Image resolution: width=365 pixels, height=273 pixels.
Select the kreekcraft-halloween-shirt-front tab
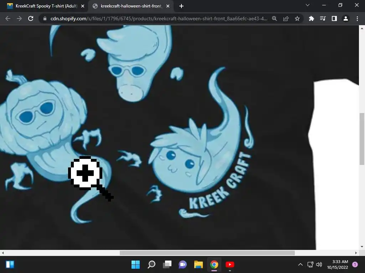pos(131,6)
